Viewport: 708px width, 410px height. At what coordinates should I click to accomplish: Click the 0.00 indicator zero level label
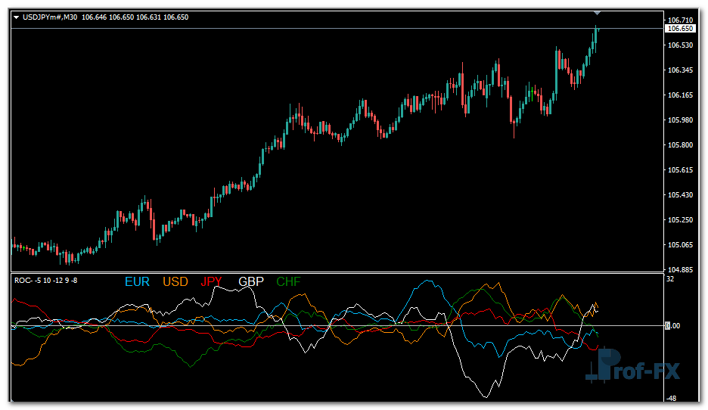pos(672,326)
